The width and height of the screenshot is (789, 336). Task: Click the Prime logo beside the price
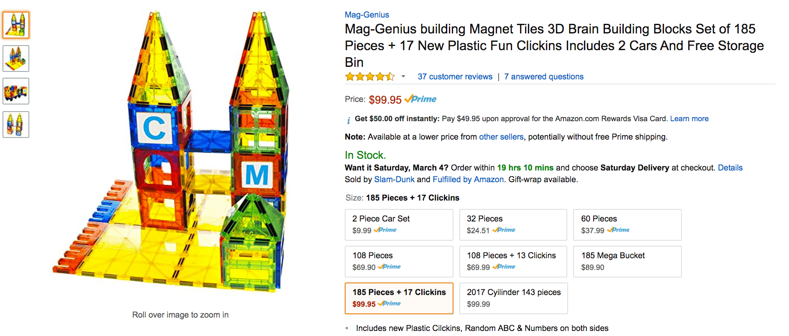pos(421,99)
